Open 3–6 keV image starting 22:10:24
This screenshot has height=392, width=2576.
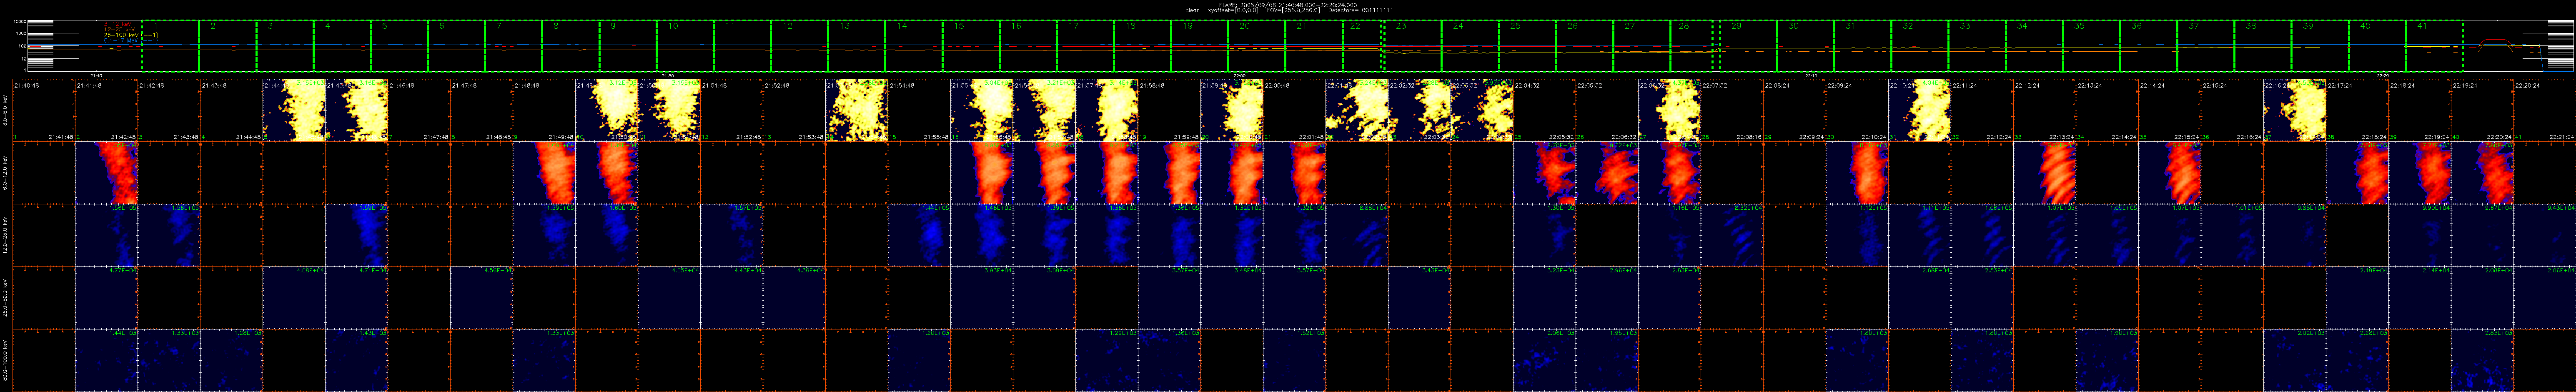tap(1919, 110)
